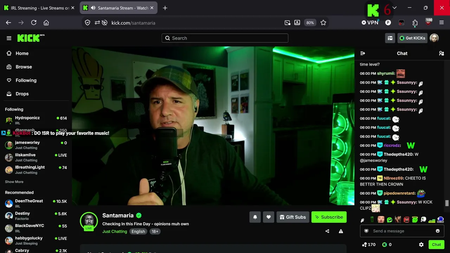The image size is (450, 253).
Task: Insert the red angry face emote
Action: [x=406, y=220]
